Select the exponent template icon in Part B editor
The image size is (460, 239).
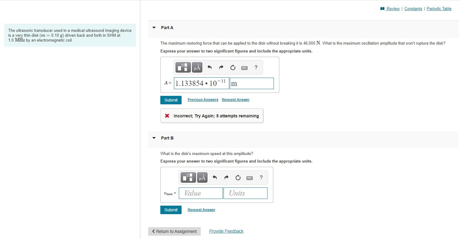[x=188, y=177]
